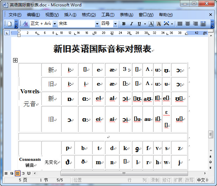Apply character border to text
This screenshot has width=217, height=186.
151,24
